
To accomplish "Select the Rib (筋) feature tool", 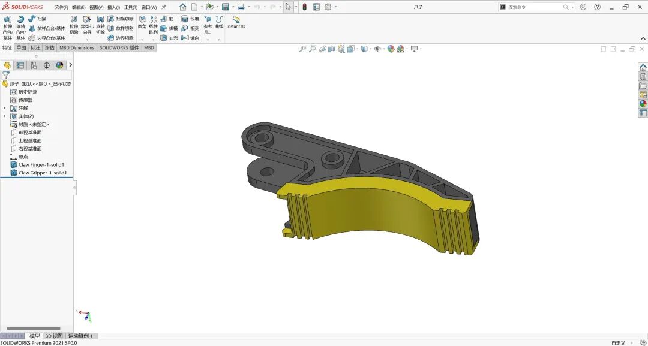I will point(167,19).
